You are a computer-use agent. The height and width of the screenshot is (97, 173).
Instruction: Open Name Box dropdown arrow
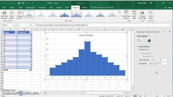coord(13,25)
